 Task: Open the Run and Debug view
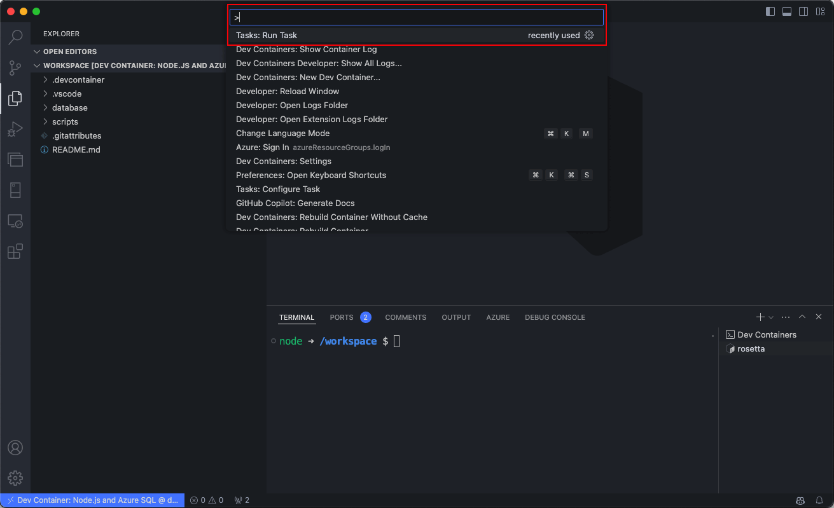[15, 128]
